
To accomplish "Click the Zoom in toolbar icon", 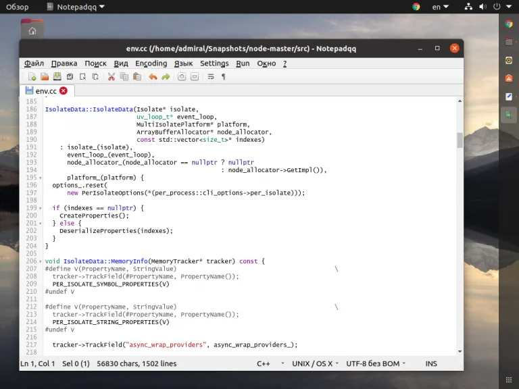I will point(182,77).
